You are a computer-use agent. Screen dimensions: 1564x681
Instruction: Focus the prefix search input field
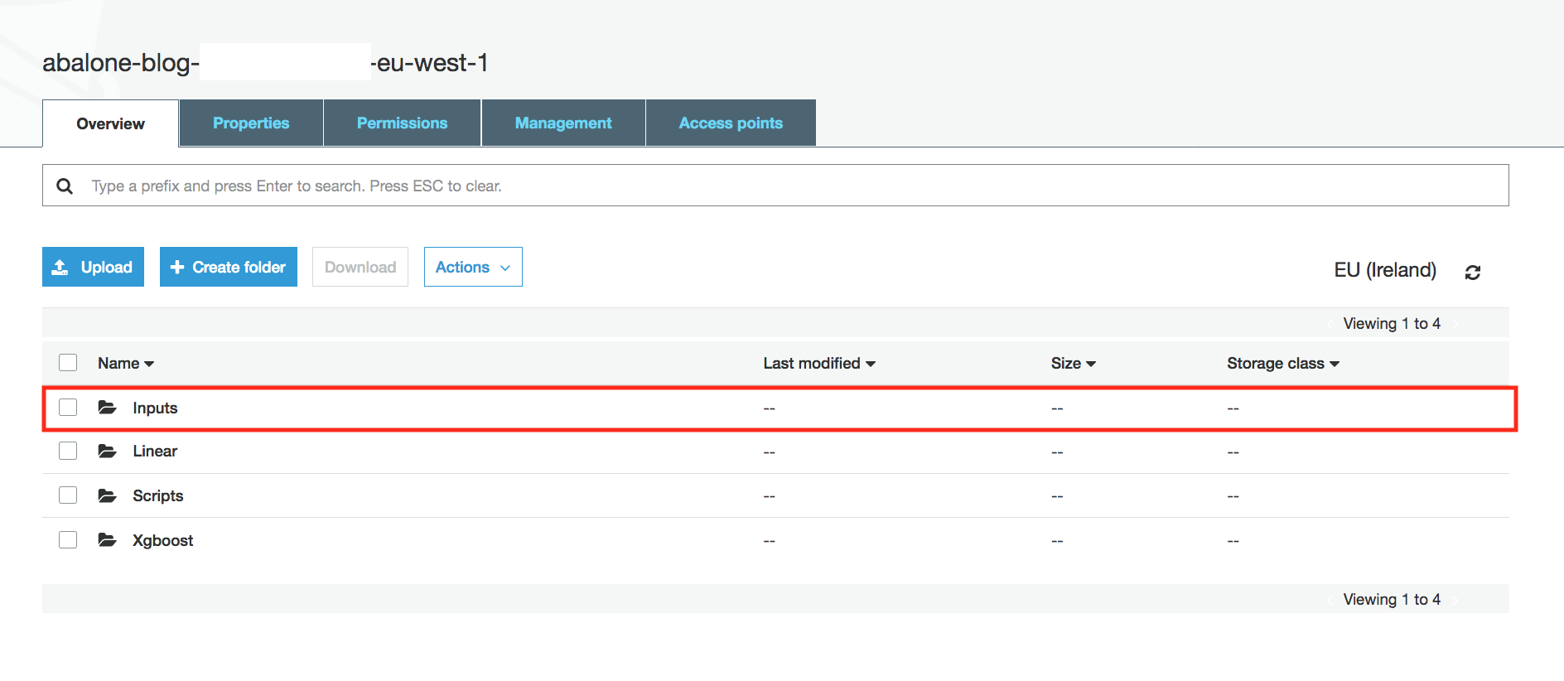[x=775, y=186]
